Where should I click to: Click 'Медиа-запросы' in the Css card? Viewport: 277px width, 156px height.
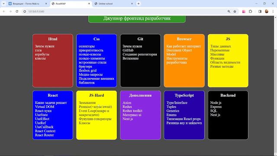coord(90,75)
